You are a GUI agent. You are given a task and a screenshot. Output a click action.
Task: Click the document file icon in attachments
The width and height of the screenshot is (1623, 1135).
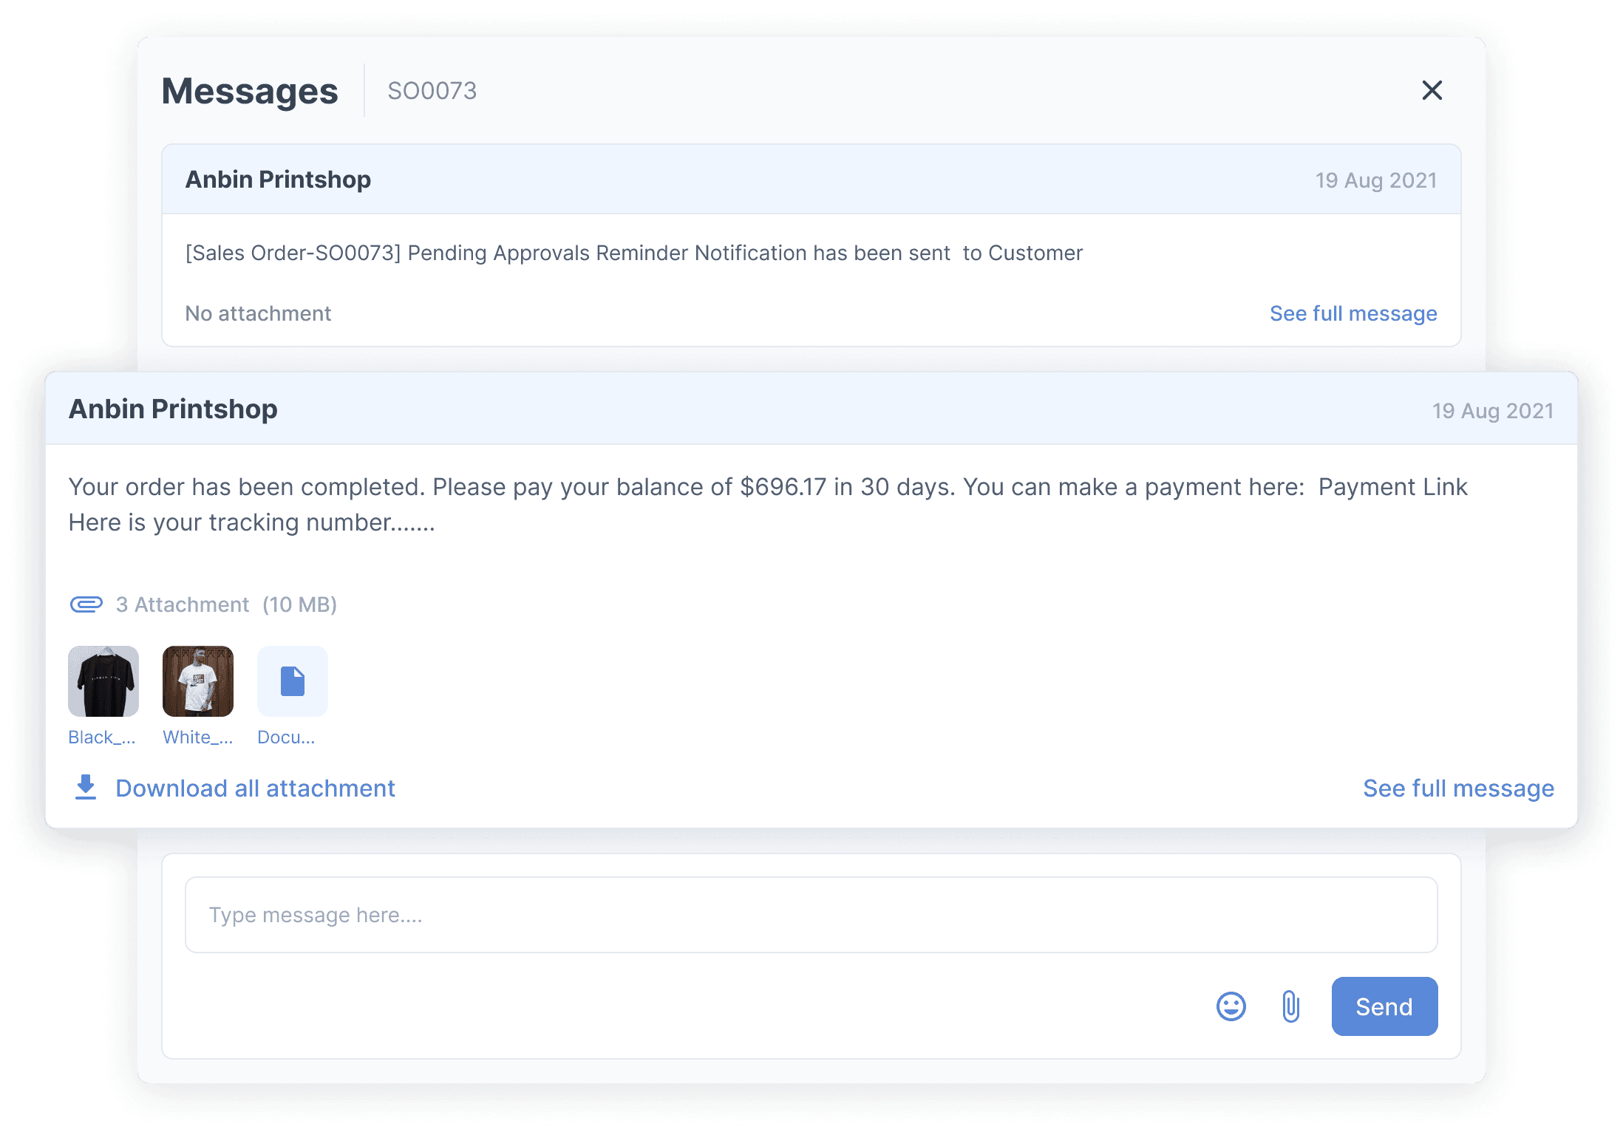292,681
